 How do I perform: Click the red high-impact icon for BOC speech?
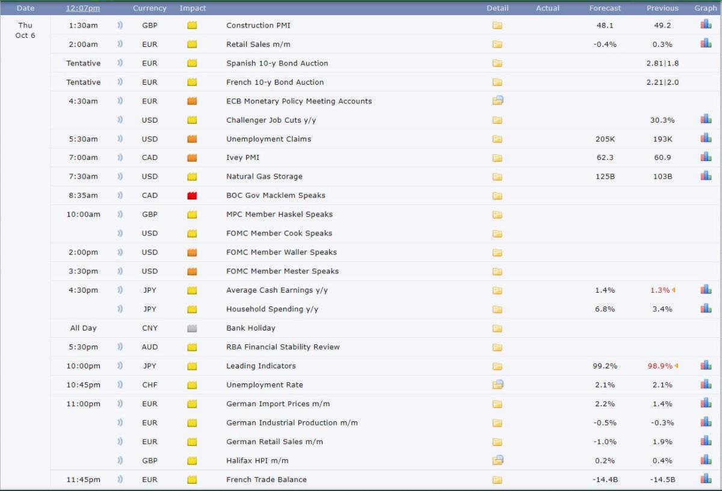pos(192,195)
